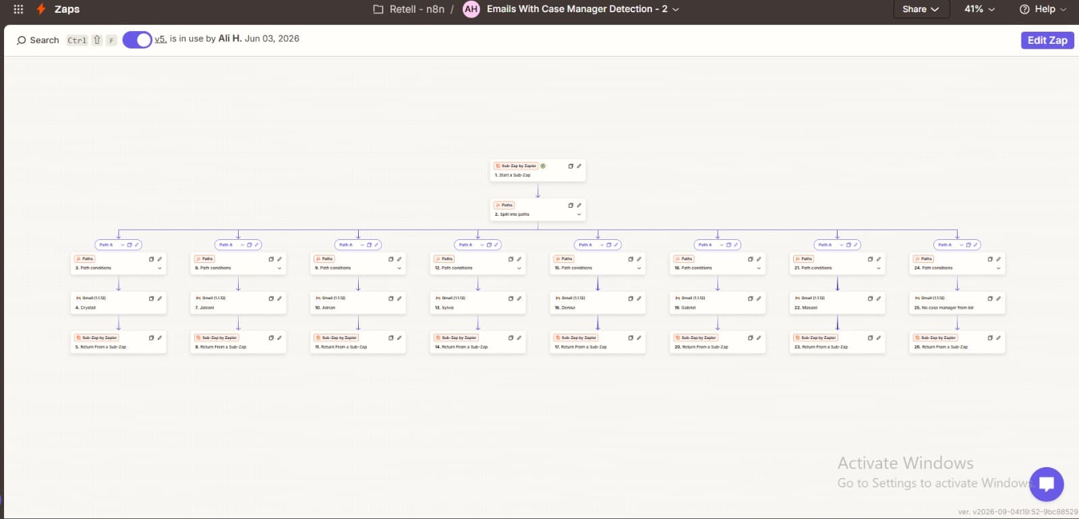Open the 41% zoom level dropdown
Image resolution: width=1079 pixels, height=519 pixels.
[x=979, y=9]
